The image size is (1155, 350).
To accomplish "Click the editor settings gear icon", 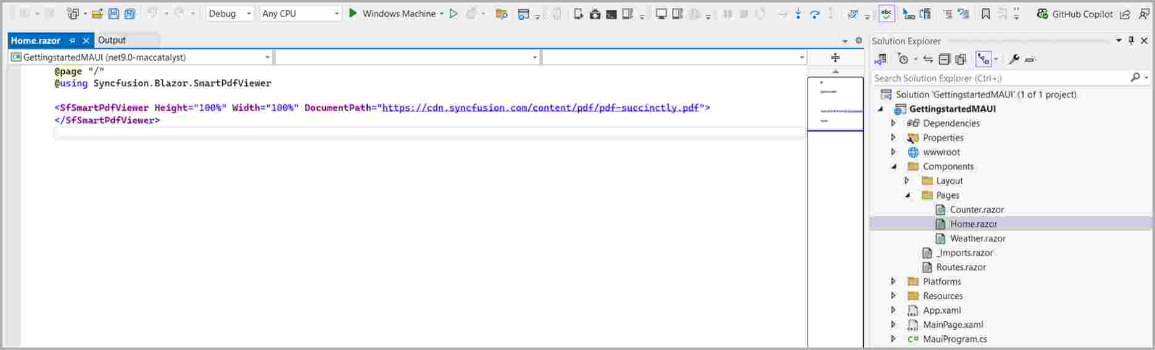I will pyautogui.click(x=859, y=41).
